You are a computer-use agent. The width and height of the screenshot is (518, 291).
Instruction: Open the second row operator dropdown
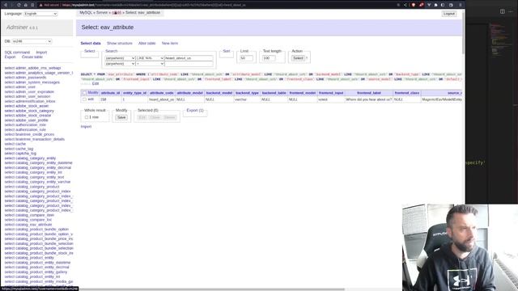[x=151, y=63]
